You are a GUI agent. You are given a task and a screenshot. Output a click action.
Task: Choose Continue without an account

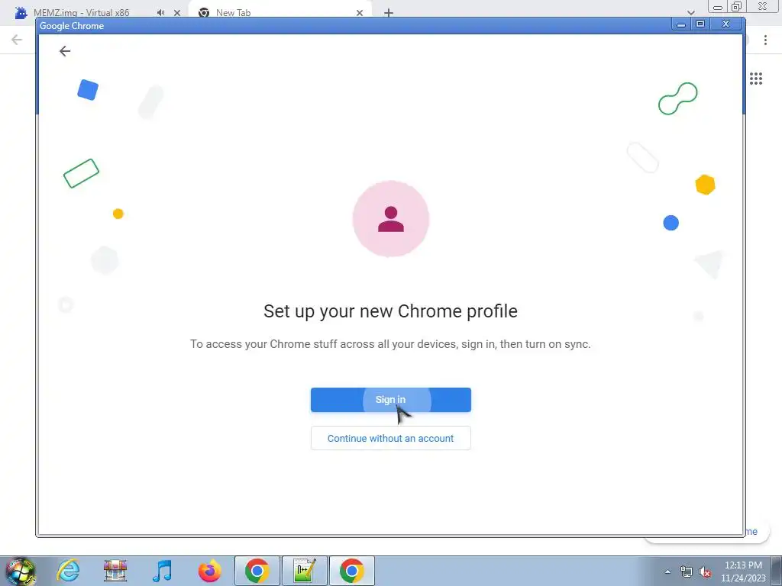pyautogui.click(x=390, y=438)
